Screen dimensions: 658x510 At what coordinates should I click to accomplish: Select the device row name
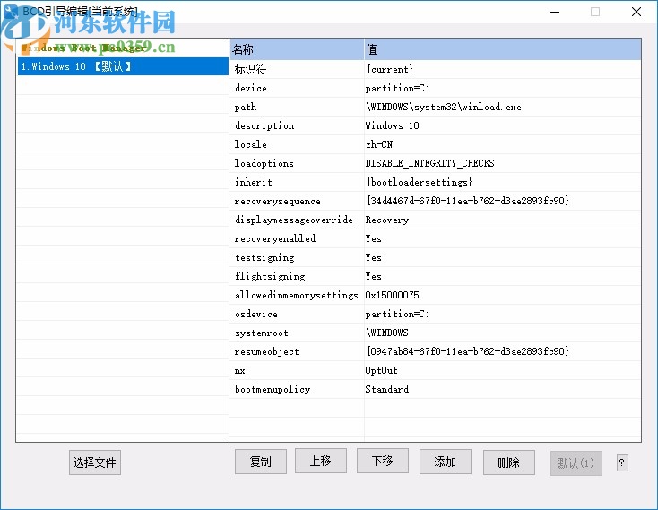pos(251,88)
